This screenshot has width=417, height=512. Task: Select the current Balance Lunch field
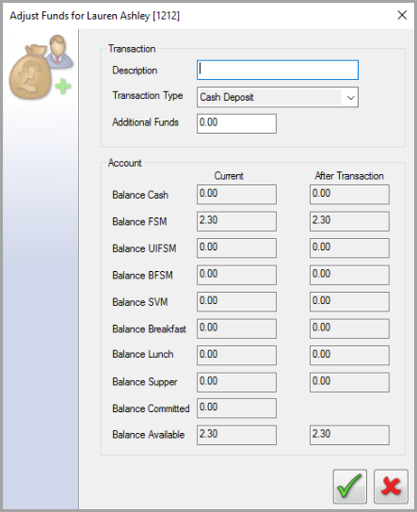[236, 355]
